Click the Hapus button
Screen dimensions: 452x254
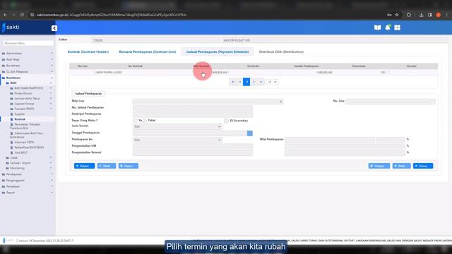129,166
